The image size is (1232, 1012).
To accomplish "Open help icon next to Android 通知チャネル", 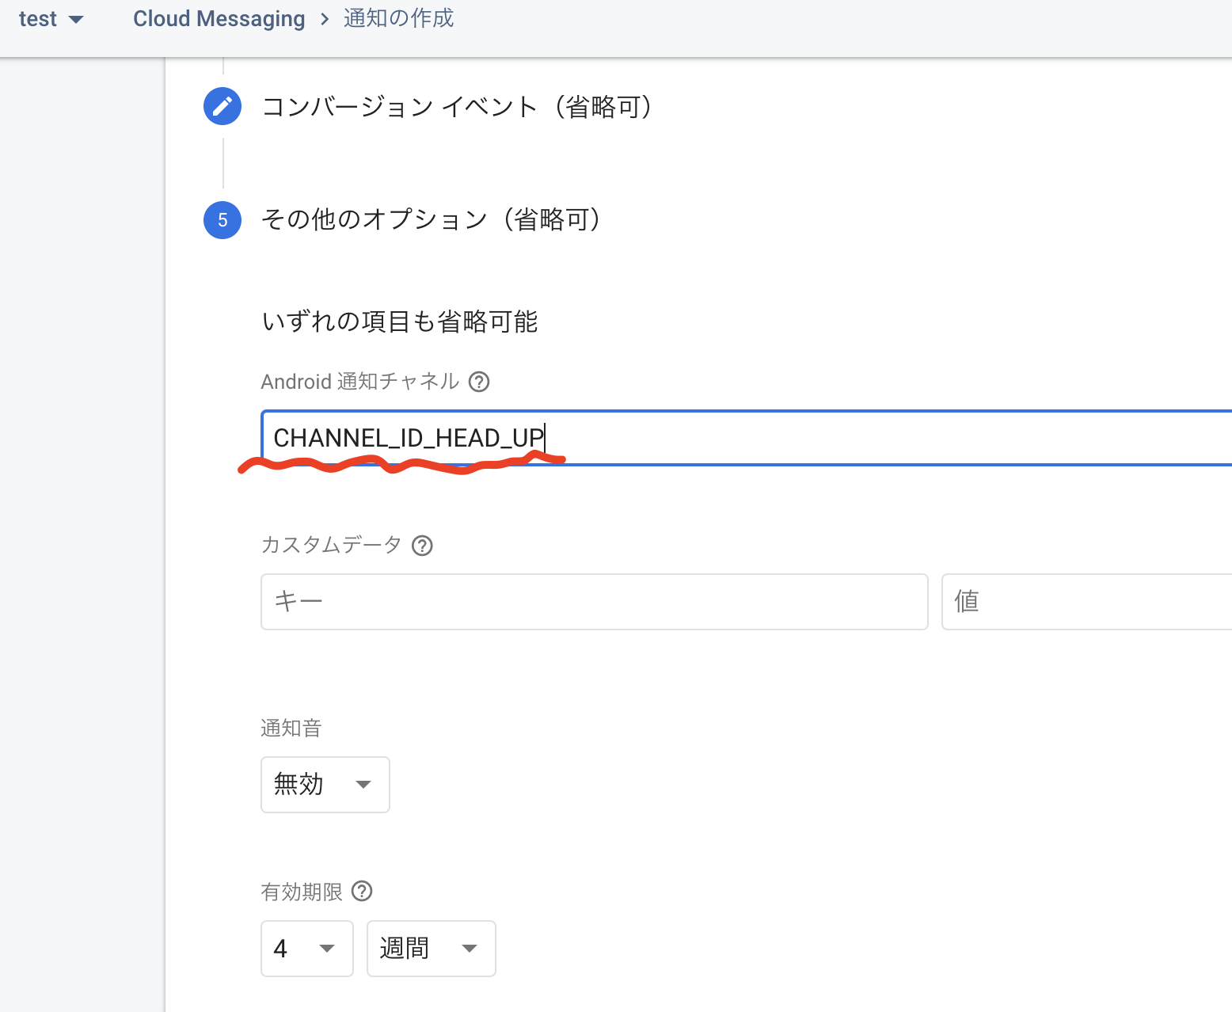I will click(479, 382).
